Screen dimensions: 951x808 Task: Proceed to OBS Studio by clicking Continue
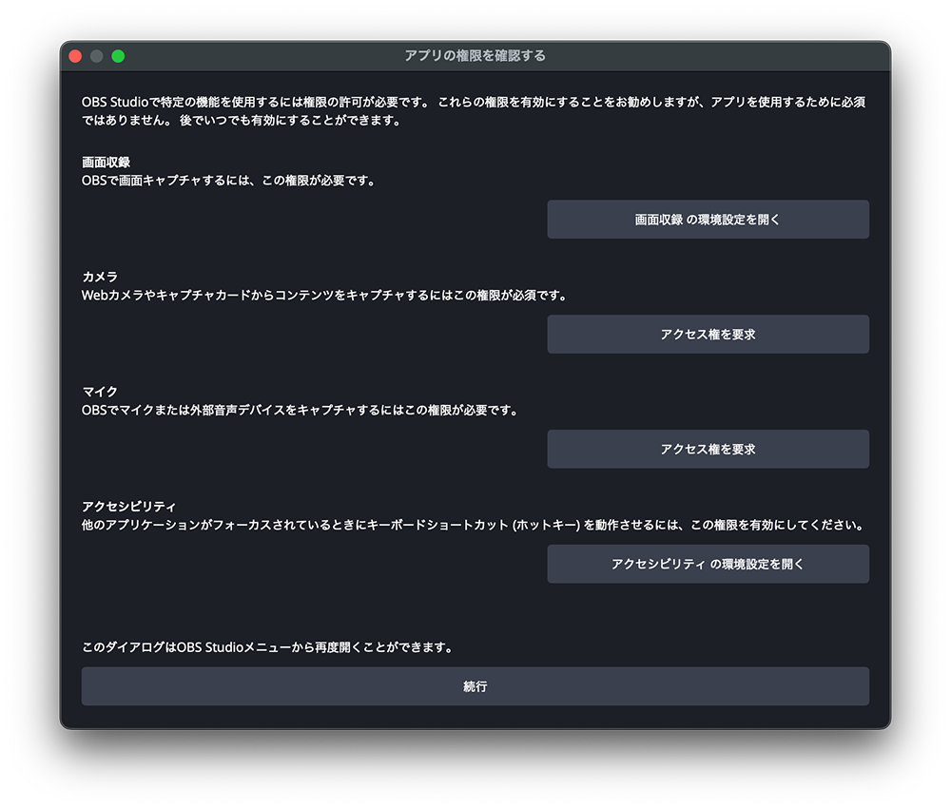pyautogui.click(x=475, y=685)
